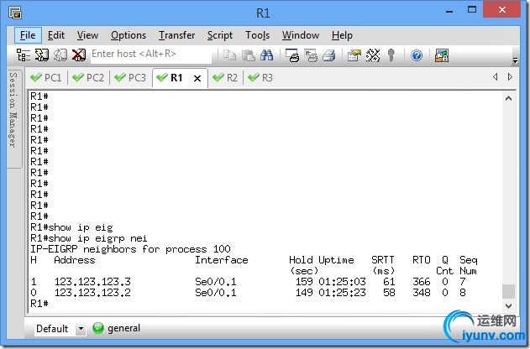
Task: Click the Disconnect session toolbar icon
Action: point(78,55)
